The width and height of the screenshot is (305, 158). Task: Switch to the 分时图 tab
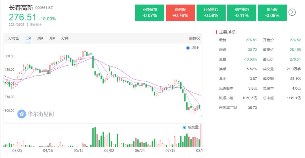pyautogui.click(x=14, y=38)
